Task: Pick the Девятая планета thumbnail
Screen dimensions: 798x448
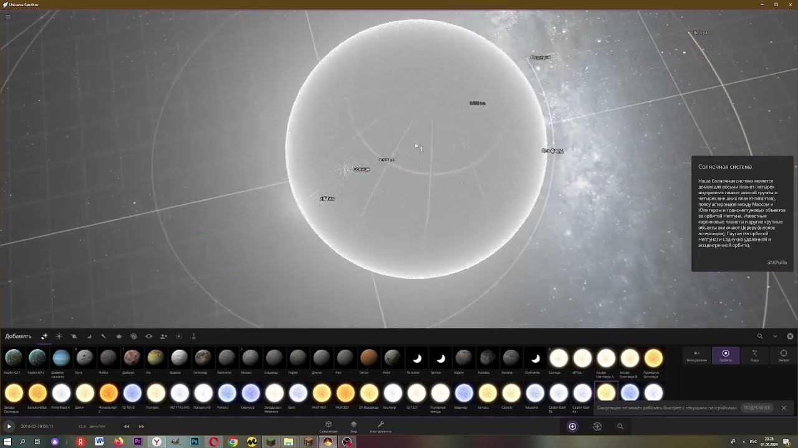Action: (x=61, y=358)
